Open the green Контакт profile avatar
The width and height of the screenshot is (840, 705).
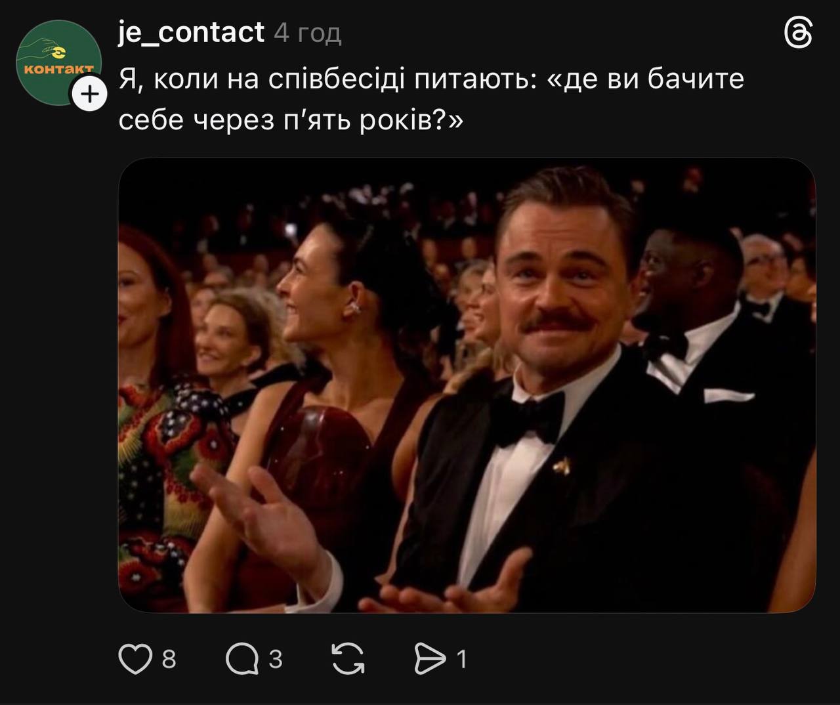click(x=58, y=62)
